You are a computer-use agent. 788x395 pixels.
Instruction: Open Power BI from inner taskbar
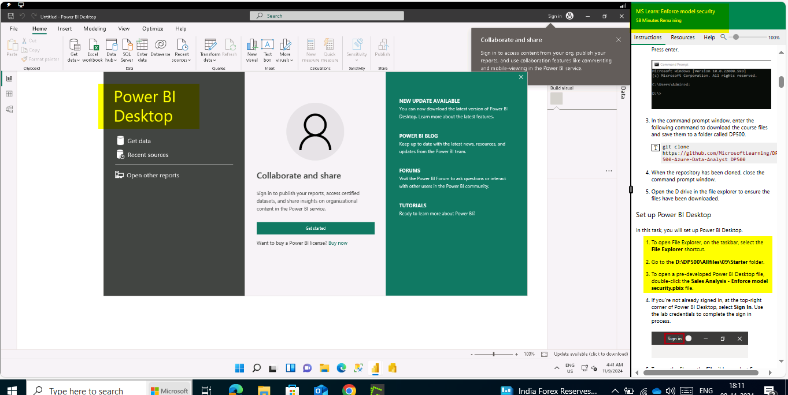[375, 368]
